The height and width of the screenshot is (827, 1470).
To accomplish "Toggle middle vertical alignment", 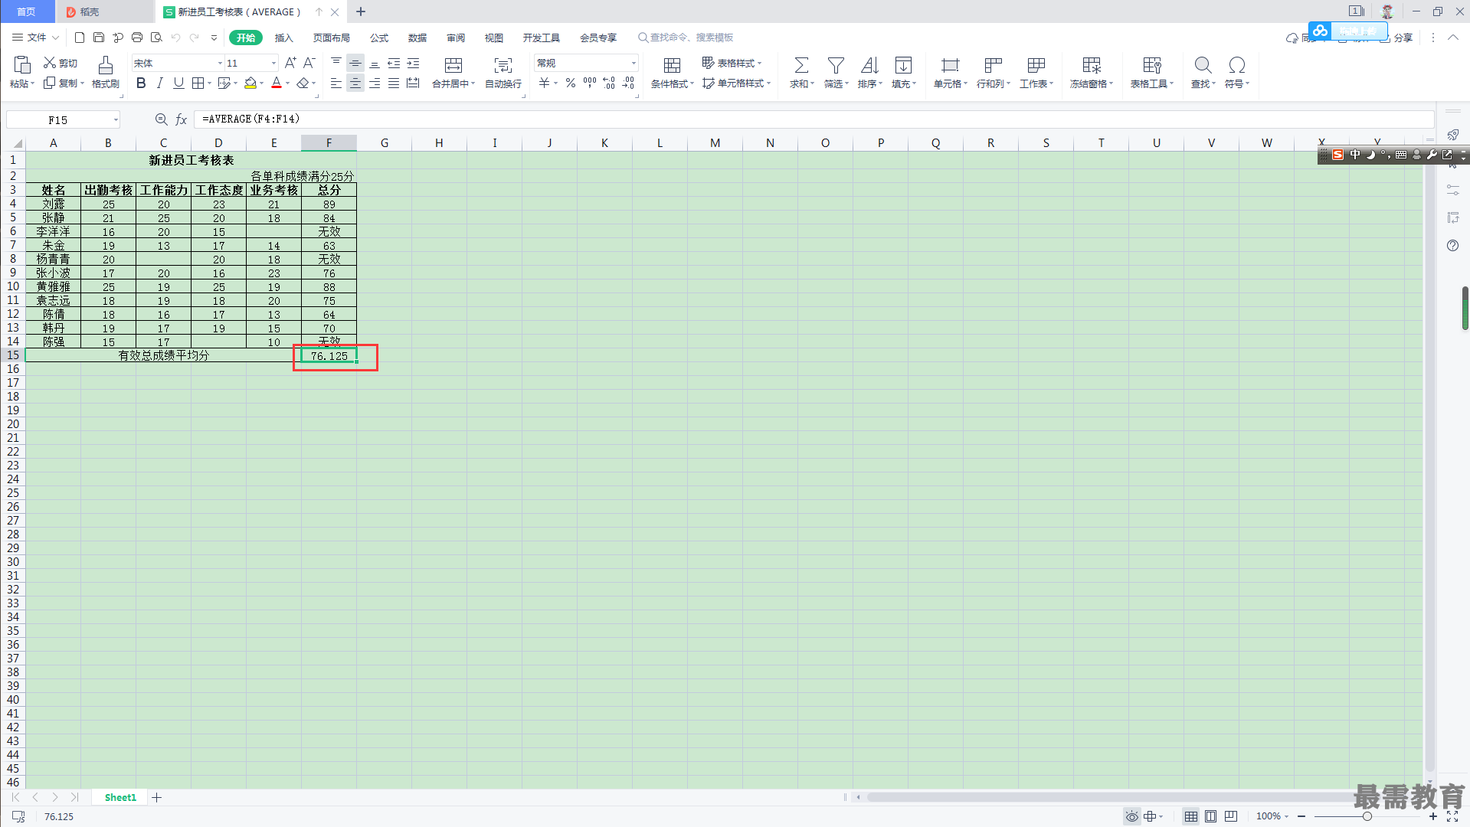I will (x=355, y=63).
